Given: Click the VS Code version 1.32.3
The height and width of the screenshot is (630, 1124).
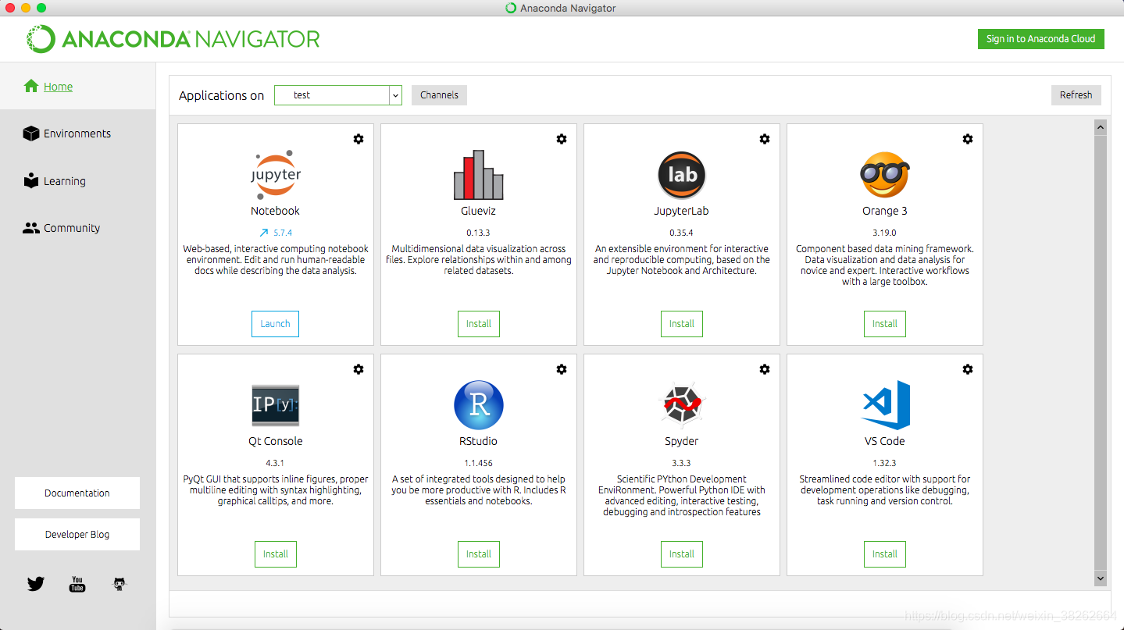Looking at the screenshot, I should coord(884,463).
